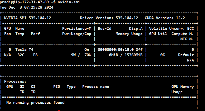Click the 0% GPU-Util value

pyautogui.click(x=163, y=55)
